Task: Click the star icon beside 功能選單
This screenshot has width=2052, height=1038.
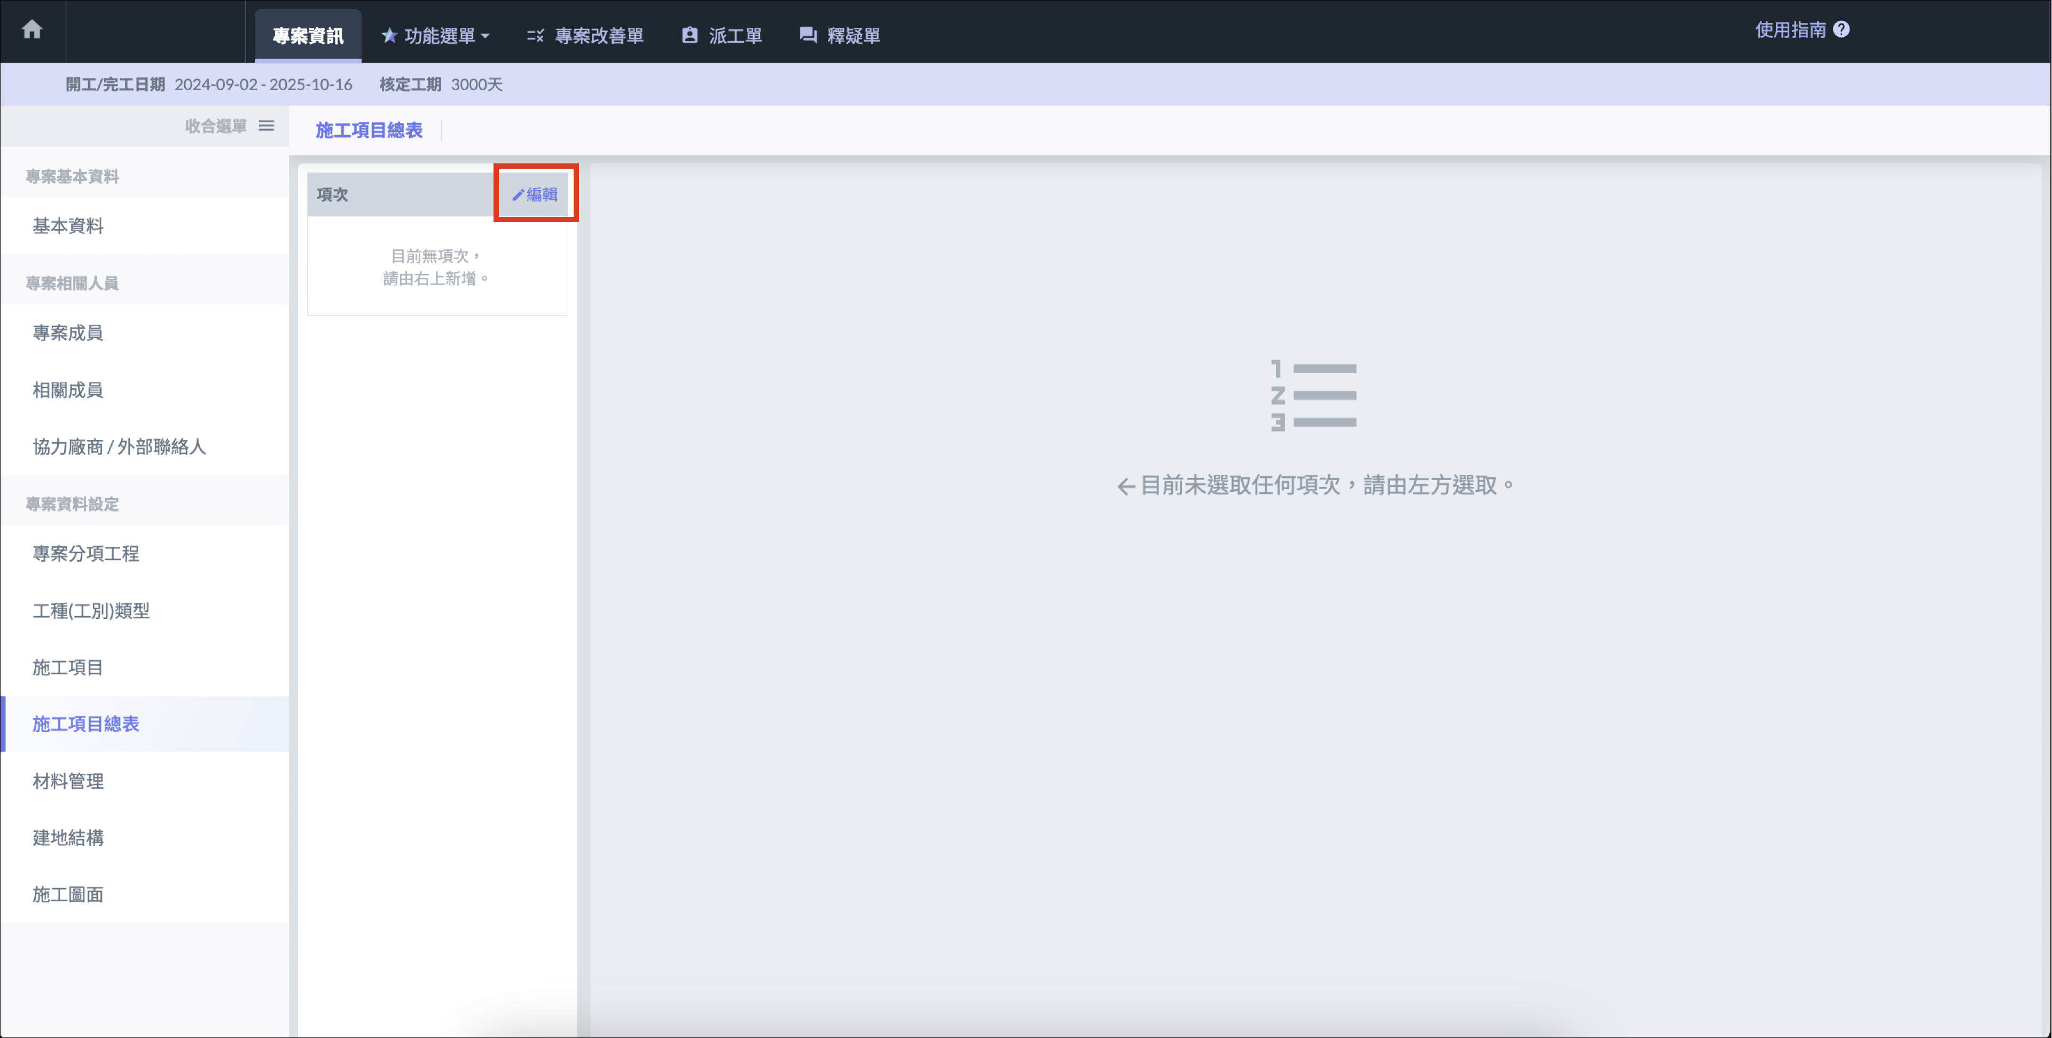Action: coord(389,36)
